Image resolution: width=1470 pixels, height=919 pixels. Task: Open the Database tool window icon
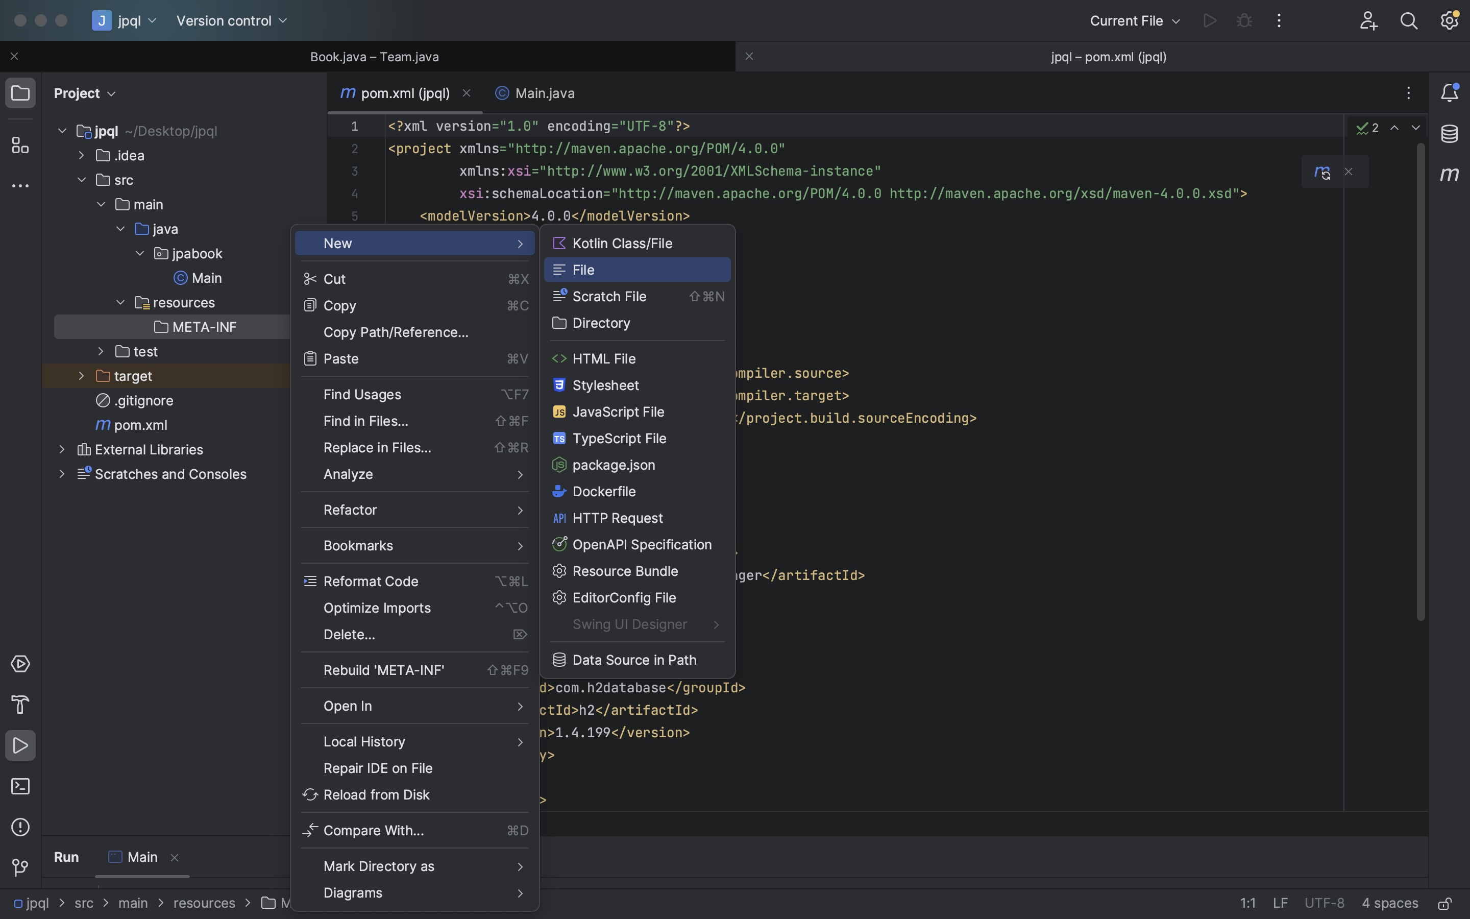tap(1450, 134)
